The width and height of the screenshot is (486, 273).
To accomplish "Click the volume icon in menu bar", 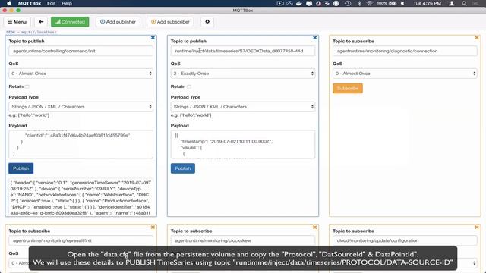I will click(402, 3).
